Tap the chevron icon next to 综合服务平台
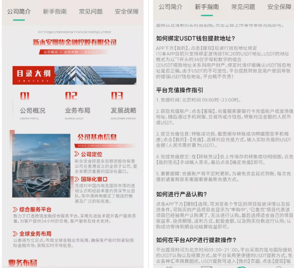The image size is (294, 268). 15,209
